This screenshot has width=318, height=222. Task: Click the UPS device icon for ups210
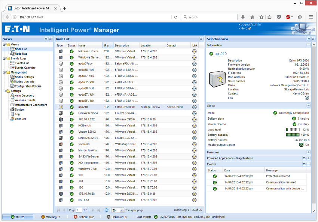point(61,107)
